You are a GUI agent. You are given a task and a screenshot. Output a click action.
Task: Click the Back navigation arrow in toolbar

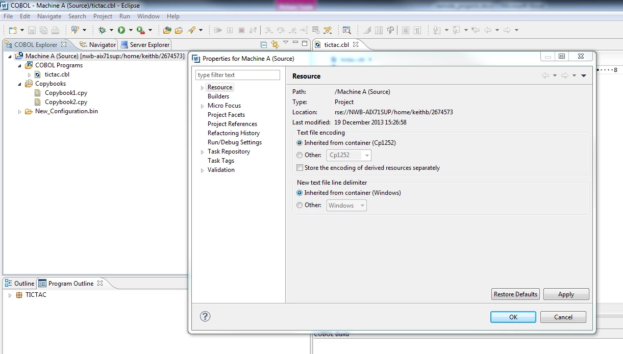488,30
